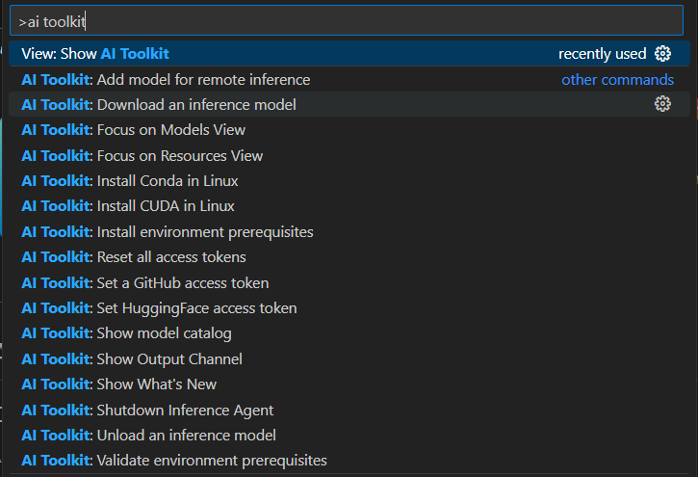Open Show model catalog command
The height and width of the screenshot is (477, 698).
click(x=349, y=333)
